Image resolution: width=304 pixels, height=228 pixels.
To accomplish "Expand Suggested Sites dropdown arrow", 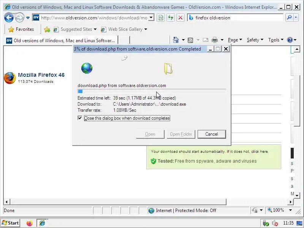I will (95, 29).
